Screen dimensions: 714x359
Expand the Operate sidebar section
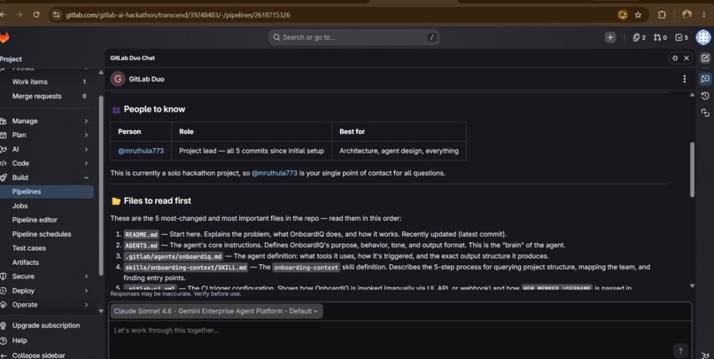pos(43,304)
